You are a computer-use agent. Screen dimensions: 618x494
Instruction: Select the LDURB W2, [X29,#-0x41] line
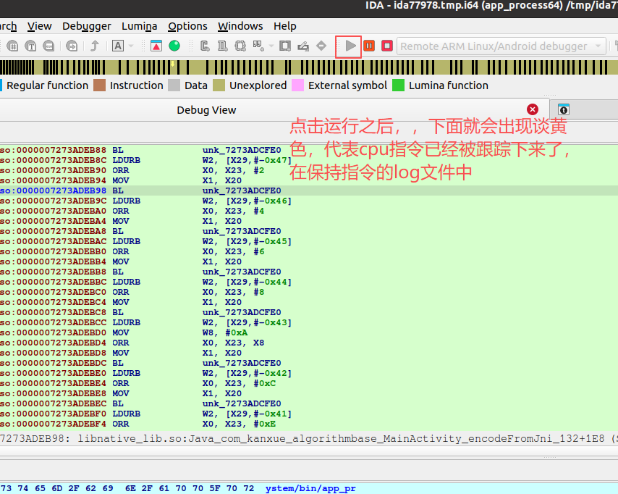(309, 414)
